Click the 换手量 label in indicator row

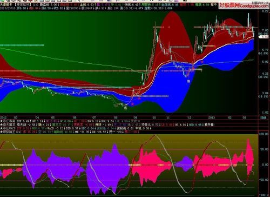pyautogui.click(x=209, y=124)
